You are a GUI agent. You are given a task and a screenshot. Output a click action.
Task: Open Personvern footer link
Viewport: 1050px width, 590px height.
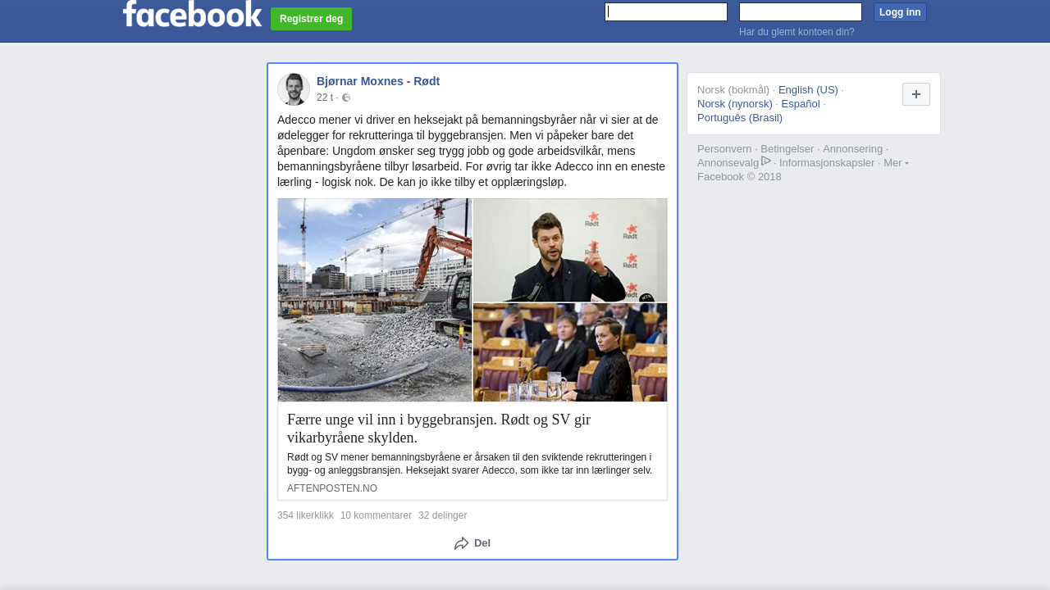(x=724, y=149)
